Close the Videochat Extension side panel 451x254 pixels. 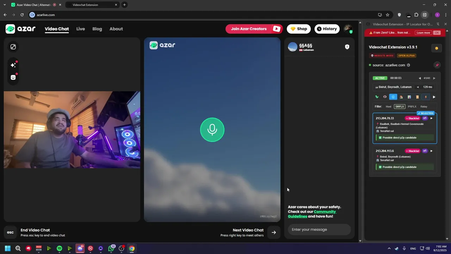[x=446, y=24]
